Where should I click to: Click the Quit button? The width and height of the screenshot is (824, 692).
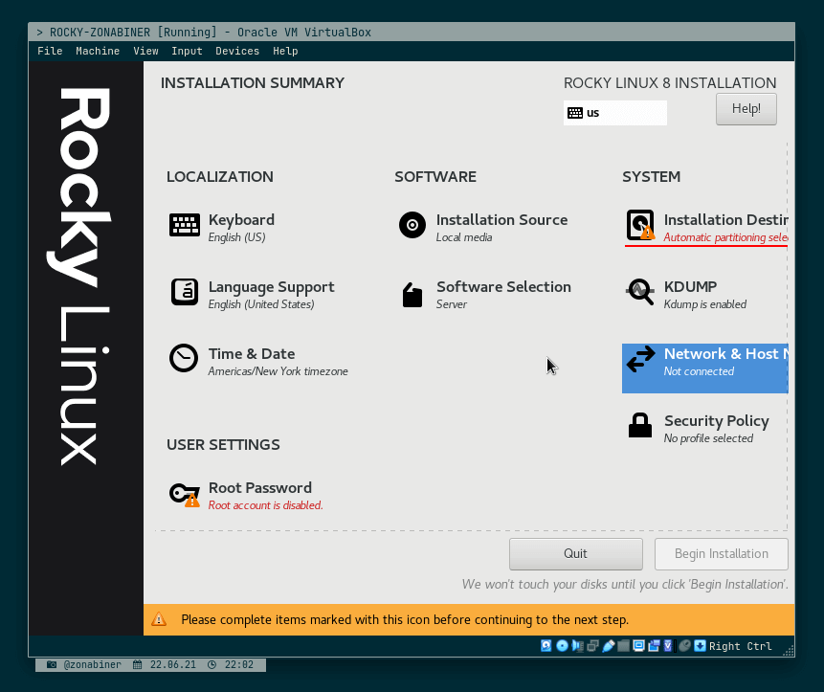[x=575, y=553]
